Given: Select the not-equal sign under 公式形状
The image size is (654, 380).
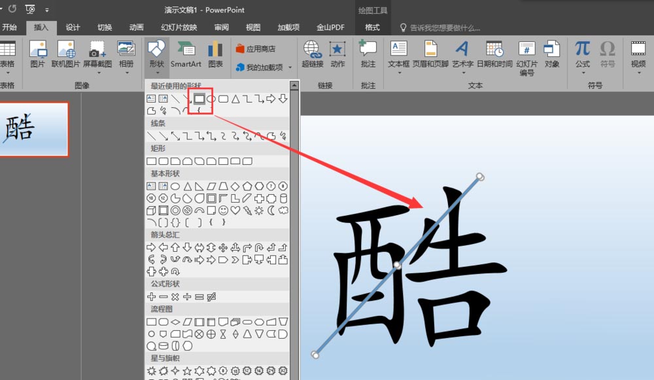Looking at the screenshot, I should click(x=211, y=296).
